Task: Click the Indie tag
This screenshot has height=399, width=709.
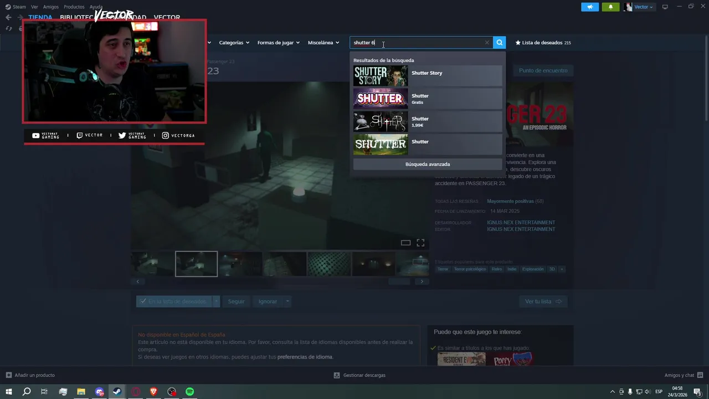Action: coord(512,269)
